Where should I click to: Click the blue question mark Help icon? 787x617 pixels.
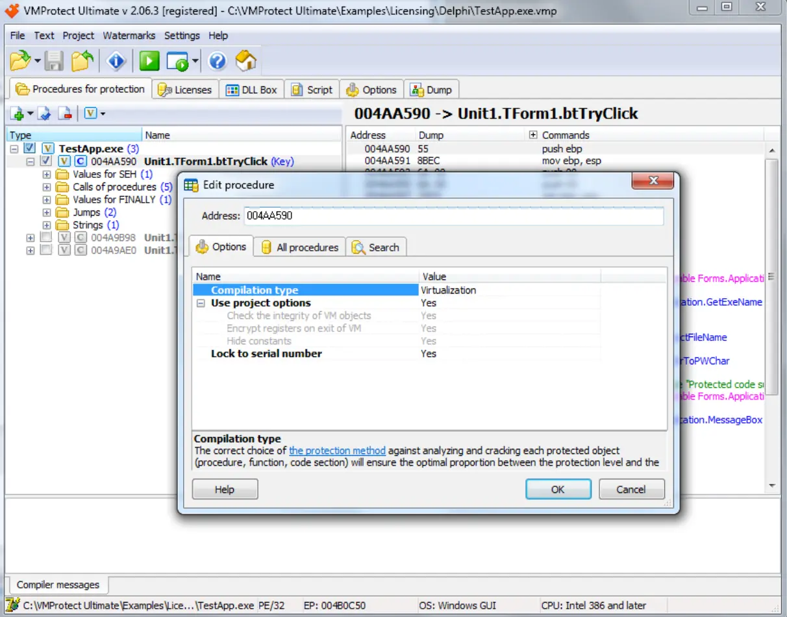[x=217, y=61]
